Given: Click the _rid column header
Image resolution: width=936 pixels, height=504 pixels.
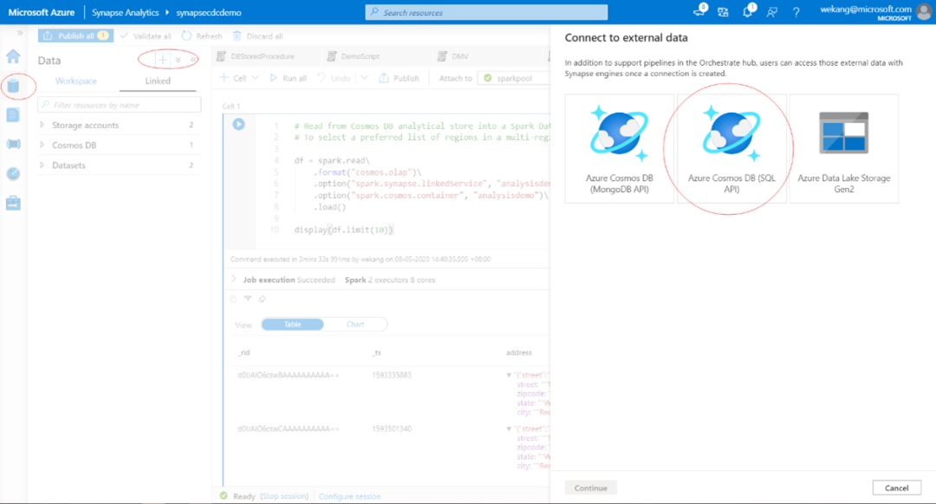Looking at the screenshot, I should [244, 352].
